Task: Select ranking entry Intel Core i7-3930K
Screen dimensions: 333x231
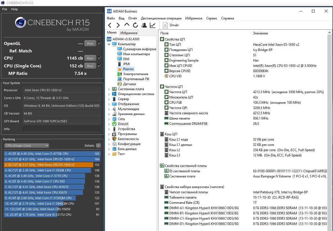Action: [52, 170]
